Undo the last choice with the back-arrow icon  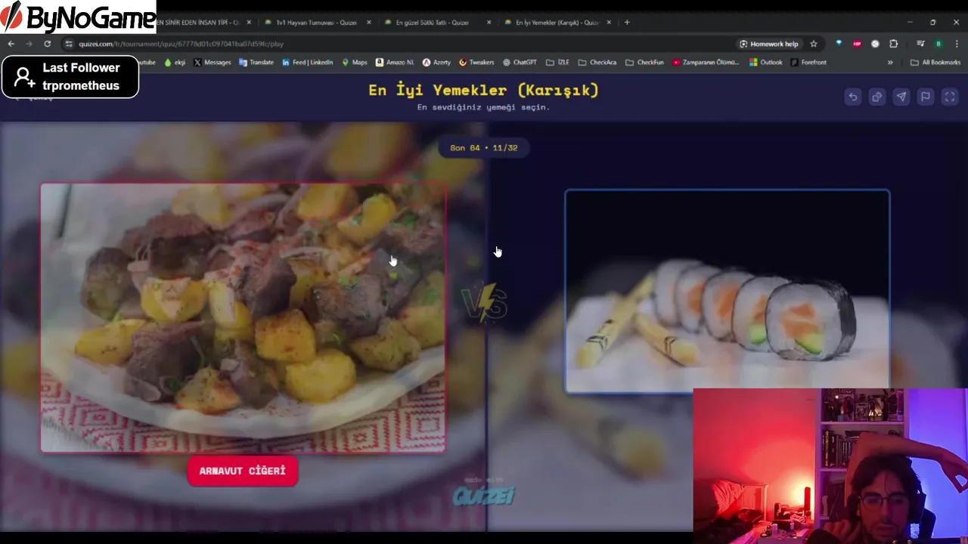(852, 97)
